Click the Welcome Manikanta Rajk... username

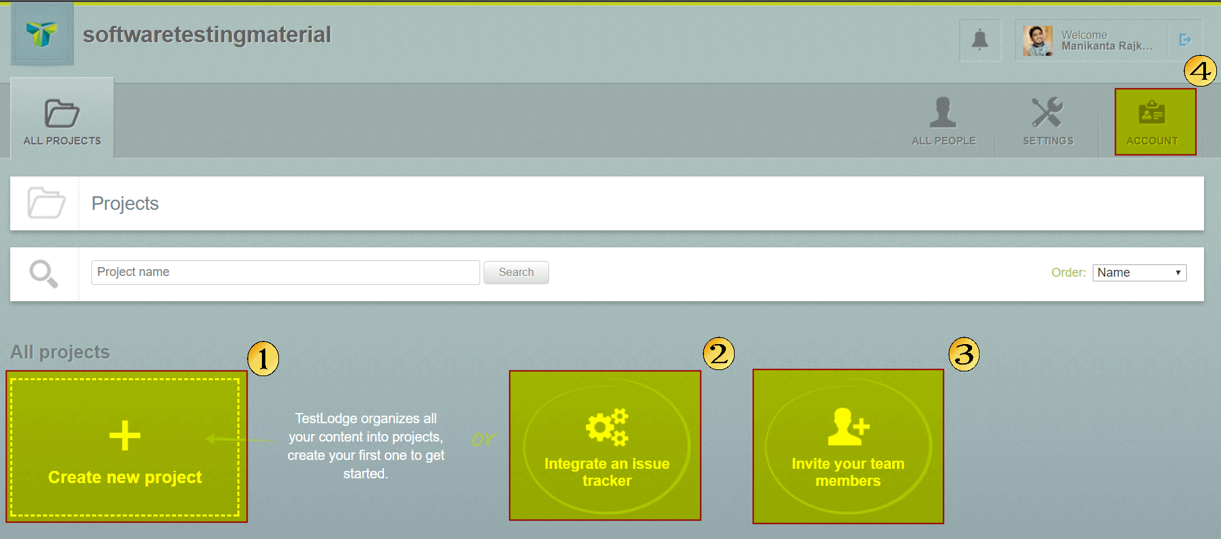[1106, 40]
